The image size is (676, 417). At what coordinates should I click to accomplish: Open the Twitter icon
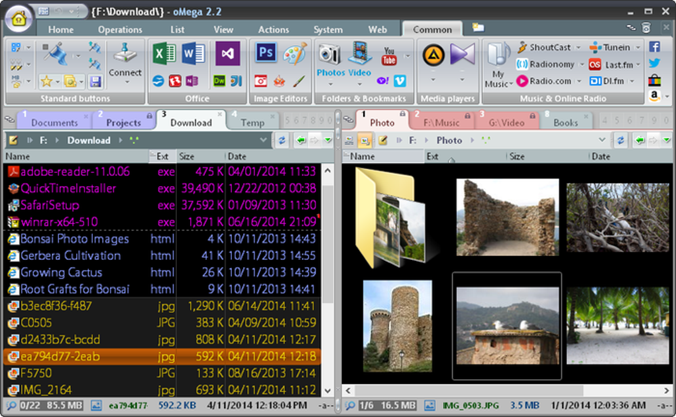point(654,63)
